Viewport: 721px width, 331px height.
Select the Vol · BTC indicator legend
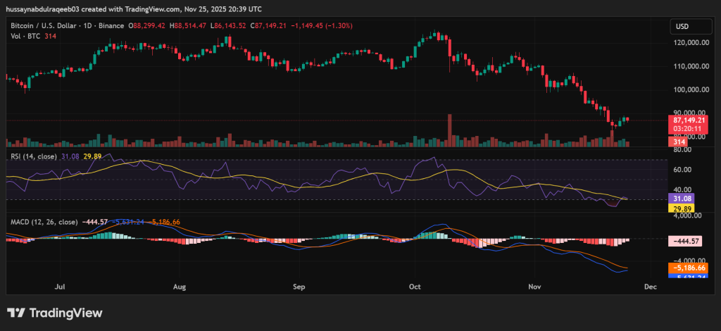(x=30, y=37)
